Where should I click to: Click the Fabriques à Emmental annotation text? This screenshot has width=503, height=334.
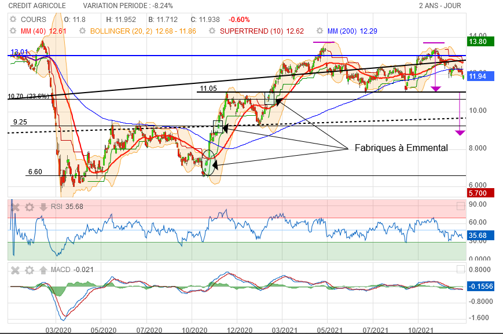[401, 148]
